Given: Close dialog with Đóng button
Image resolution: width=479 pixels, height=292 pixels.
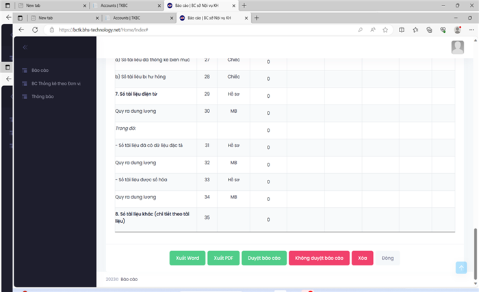Looking at the screenshot, I should [x=387, y=258].
